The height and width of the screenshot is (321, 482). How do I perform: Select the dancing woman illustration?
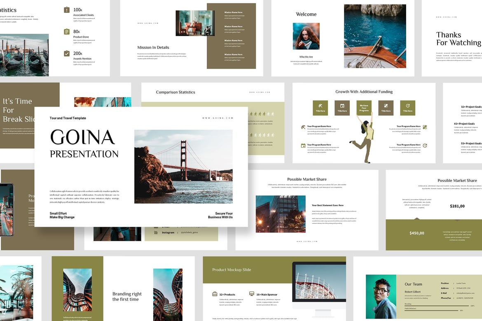click(363, 137)
